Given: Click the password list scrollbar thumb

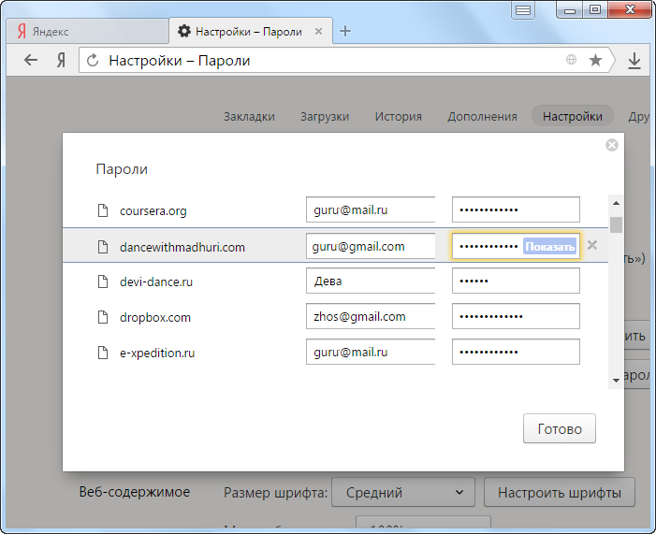Looking at the screenshot, I should click(x=616, y=224).
